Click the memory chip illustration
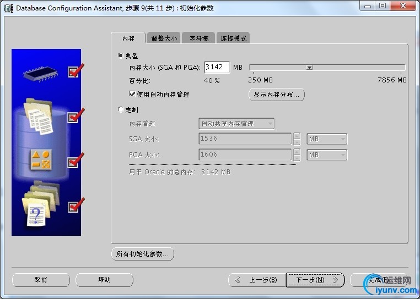420x299 pixels. pos(40,73)
